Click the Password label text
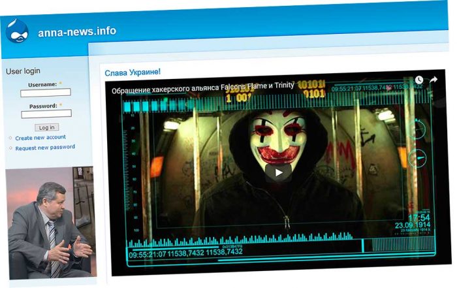457x288 pixels. (x=42, y=105)
